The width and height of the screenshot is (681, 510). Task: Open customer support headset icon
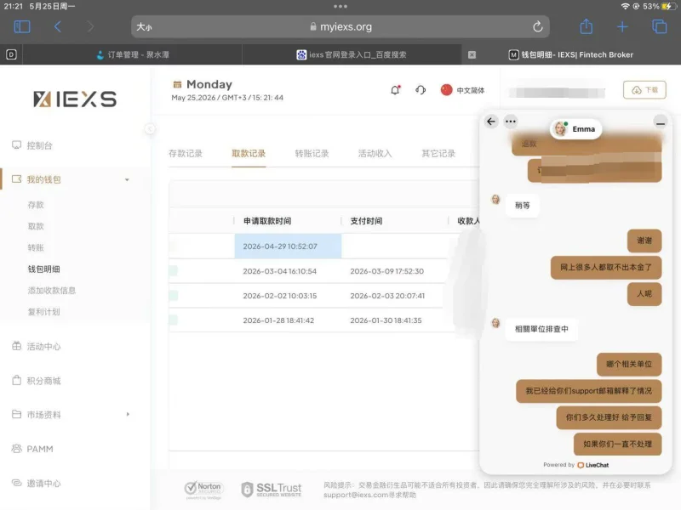[x=421, y=90]
